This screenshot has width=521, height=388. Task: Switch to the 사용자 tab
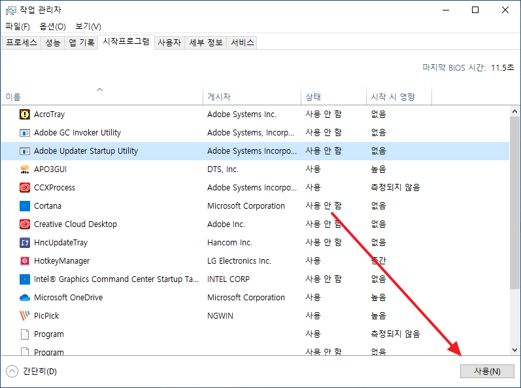(169, 43)
